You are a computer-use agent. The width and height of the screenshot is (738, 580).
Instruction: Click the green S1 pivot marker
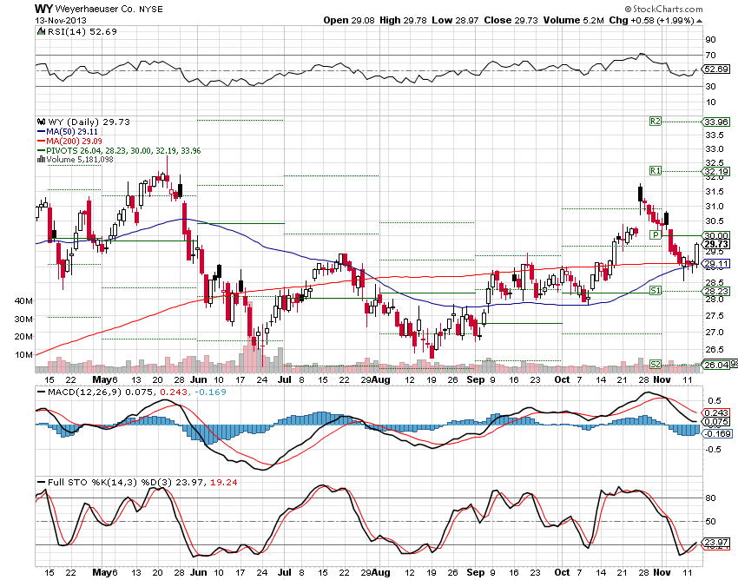pyautogui.click(x=656, y=291)
